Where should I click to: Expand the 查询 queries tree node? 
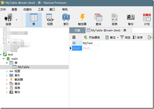[7, 84]
